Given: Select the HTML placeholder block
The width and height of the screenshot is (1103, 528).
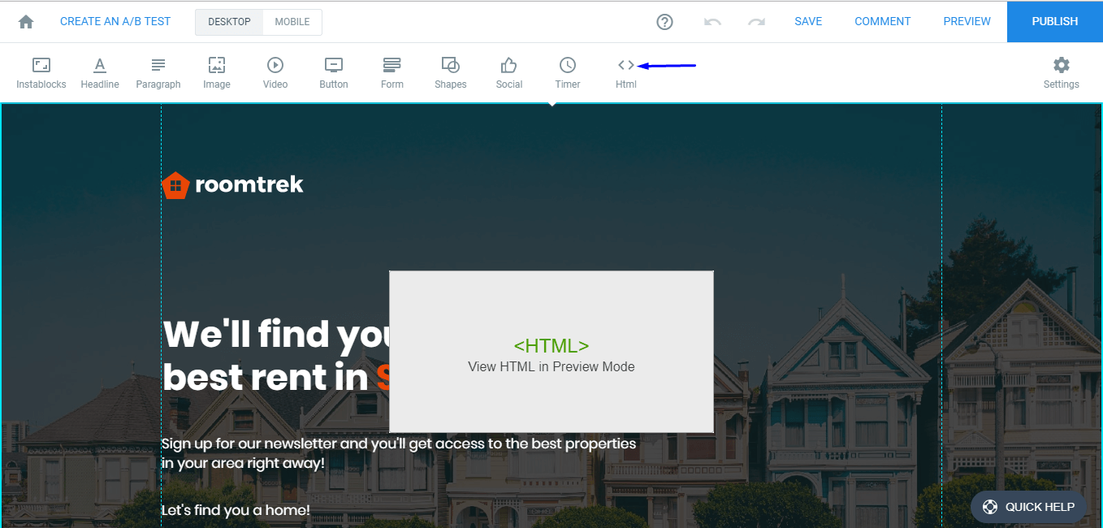Looking at the screenshot, I should [x=551, y=352].
